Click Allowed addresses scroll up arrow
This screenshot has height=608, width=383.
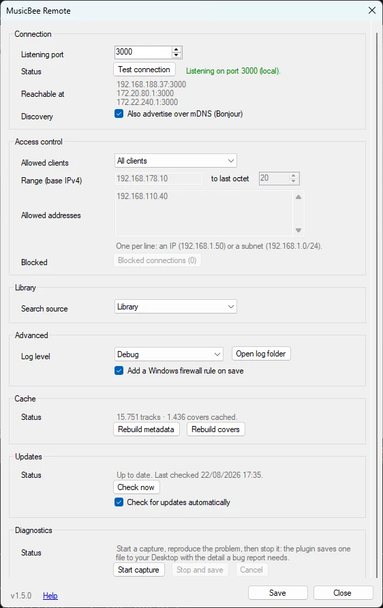tap(298, 197)
